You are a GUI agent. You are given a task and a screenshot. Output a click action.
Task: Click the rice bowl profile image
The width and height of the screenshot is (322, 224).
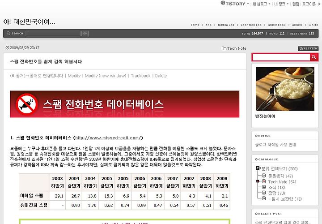point(285,89)
